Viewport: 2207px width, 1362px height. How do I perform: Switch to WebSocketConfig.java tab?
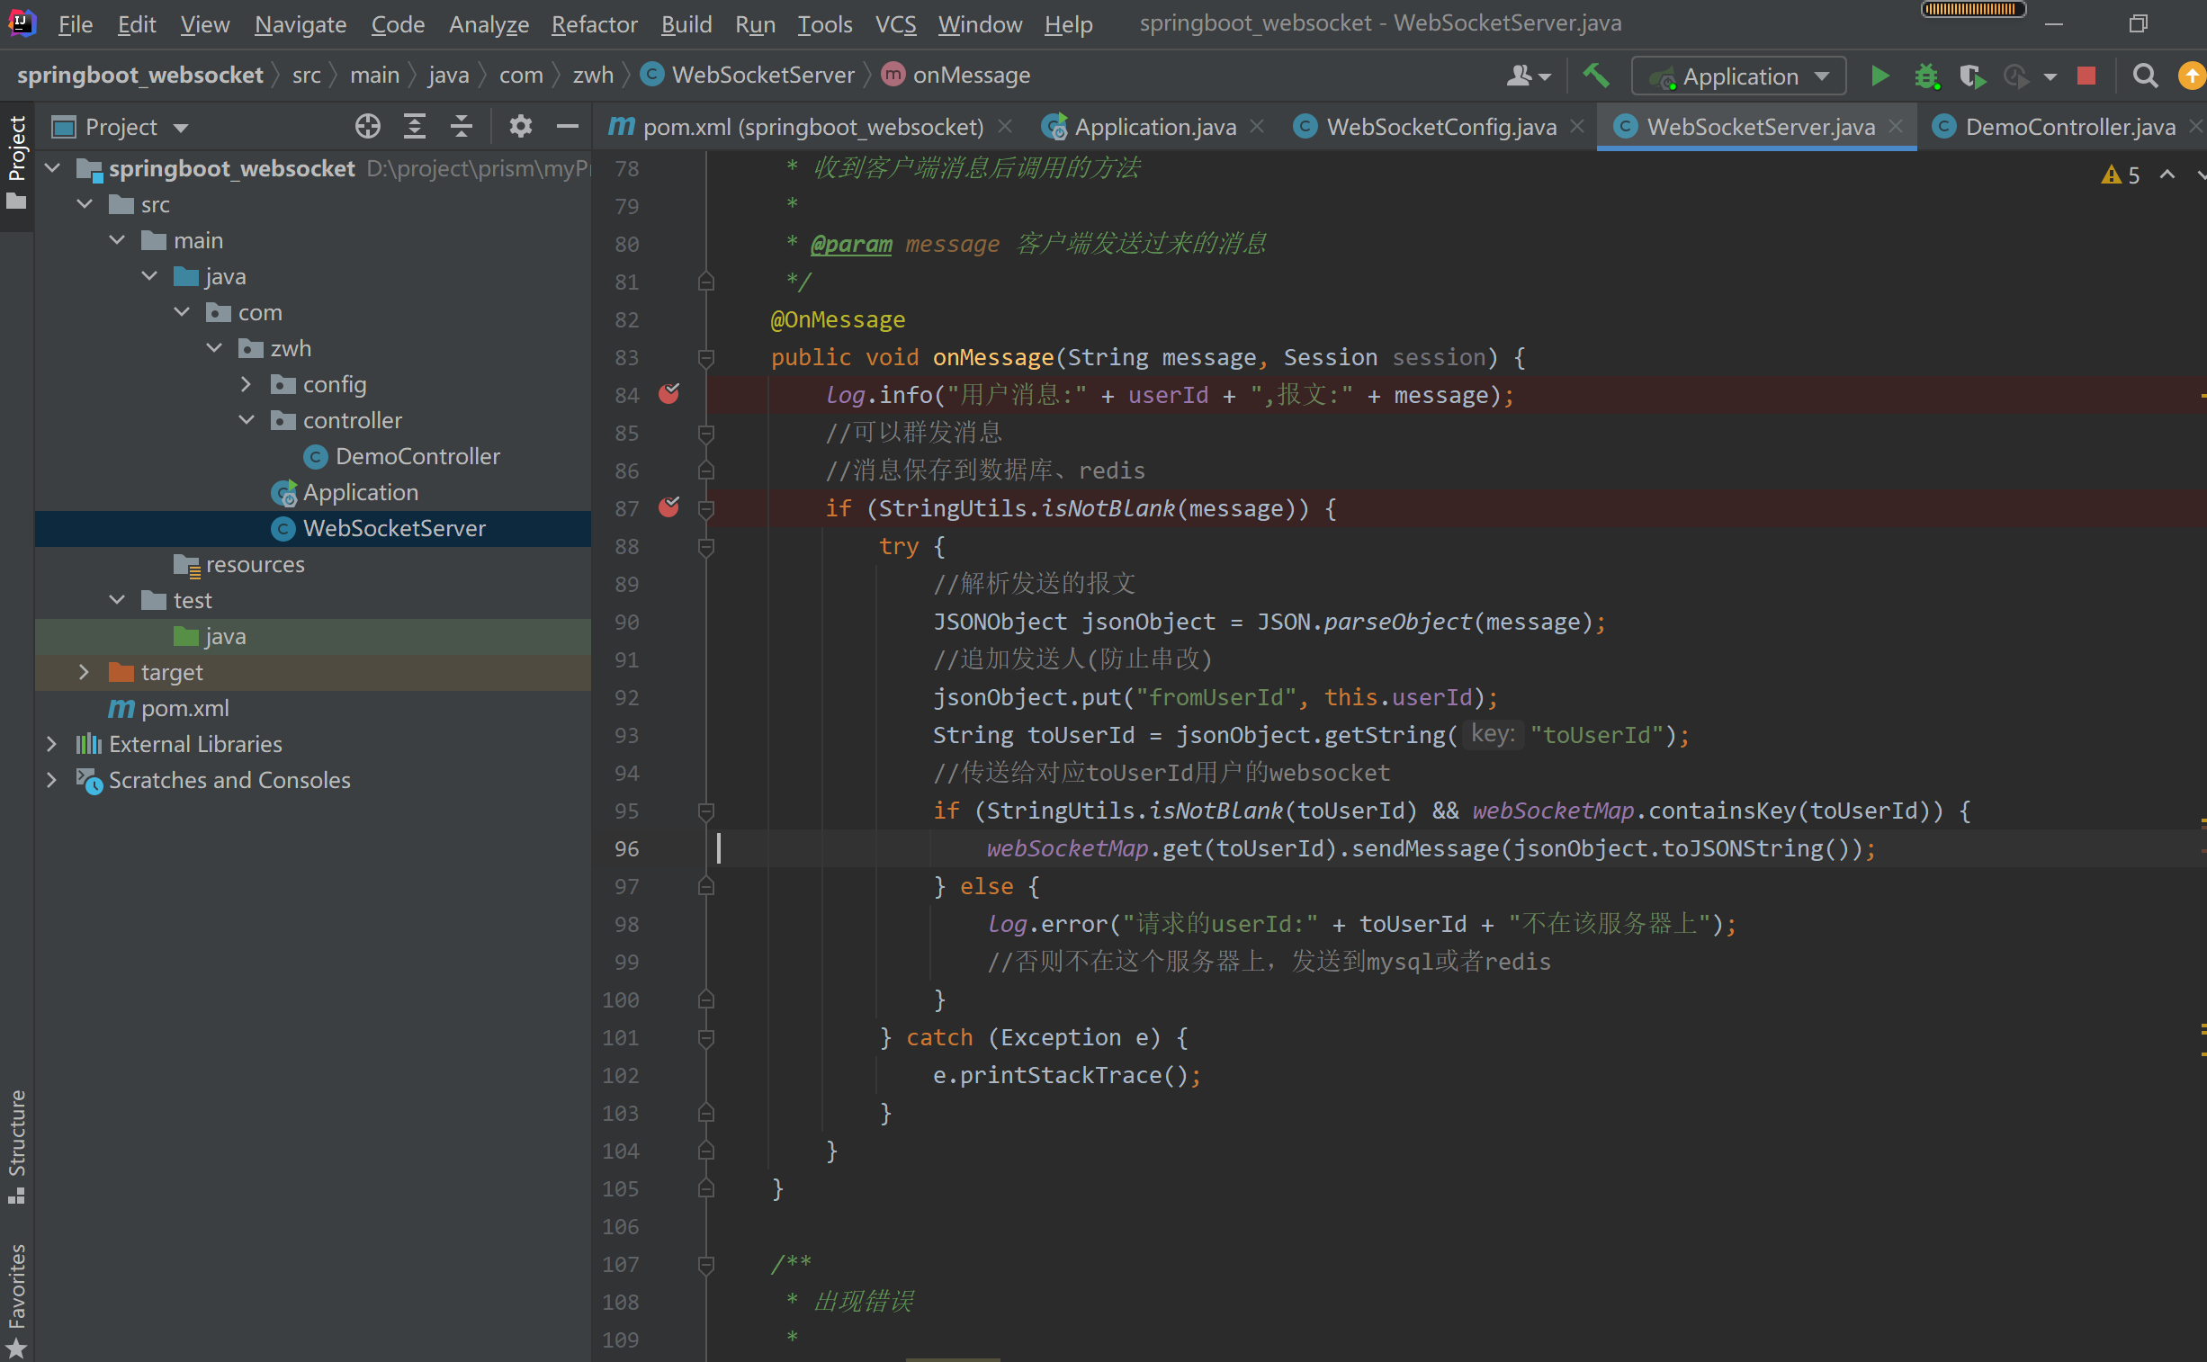pos(1440,127)
